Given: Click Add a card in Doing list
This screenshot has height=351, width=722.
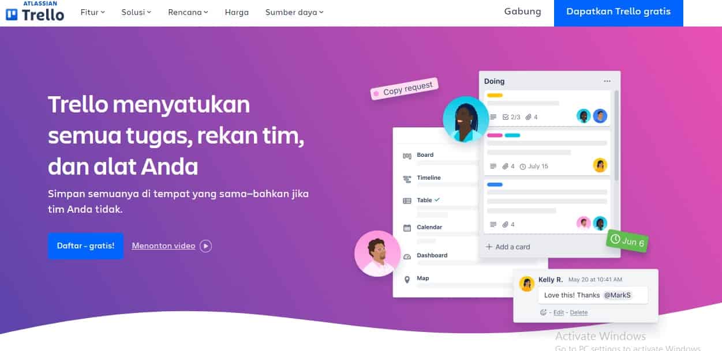Looking at the screenshot, I should coord(508,247).
